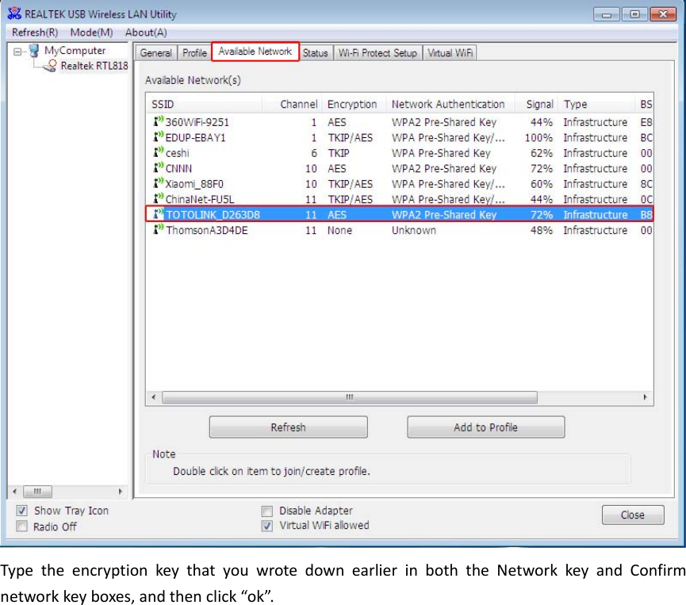Screen dimensions: 686x605
Task: Sort by Network Authentication column header
Action: point(450,104)
